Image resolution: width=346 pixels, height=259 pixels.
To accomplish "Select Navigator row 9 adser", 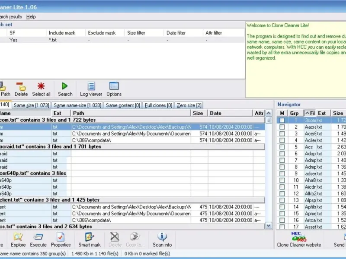I will coord(311,174).
